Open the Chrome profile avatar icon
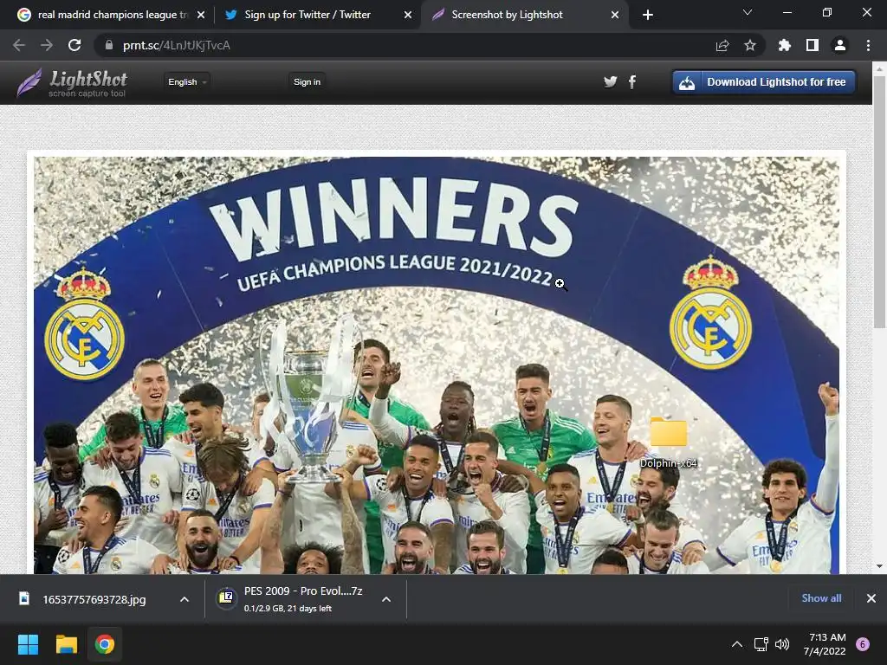 click(840, 45)
